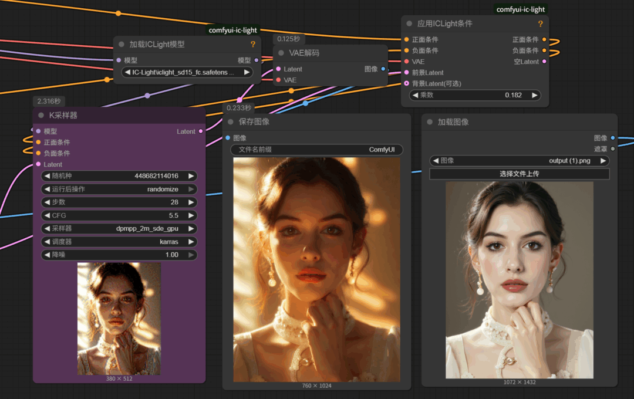Open the 调度器 dropdown showing karras
This screenshot has height=399, width=634.
(119, 242)
